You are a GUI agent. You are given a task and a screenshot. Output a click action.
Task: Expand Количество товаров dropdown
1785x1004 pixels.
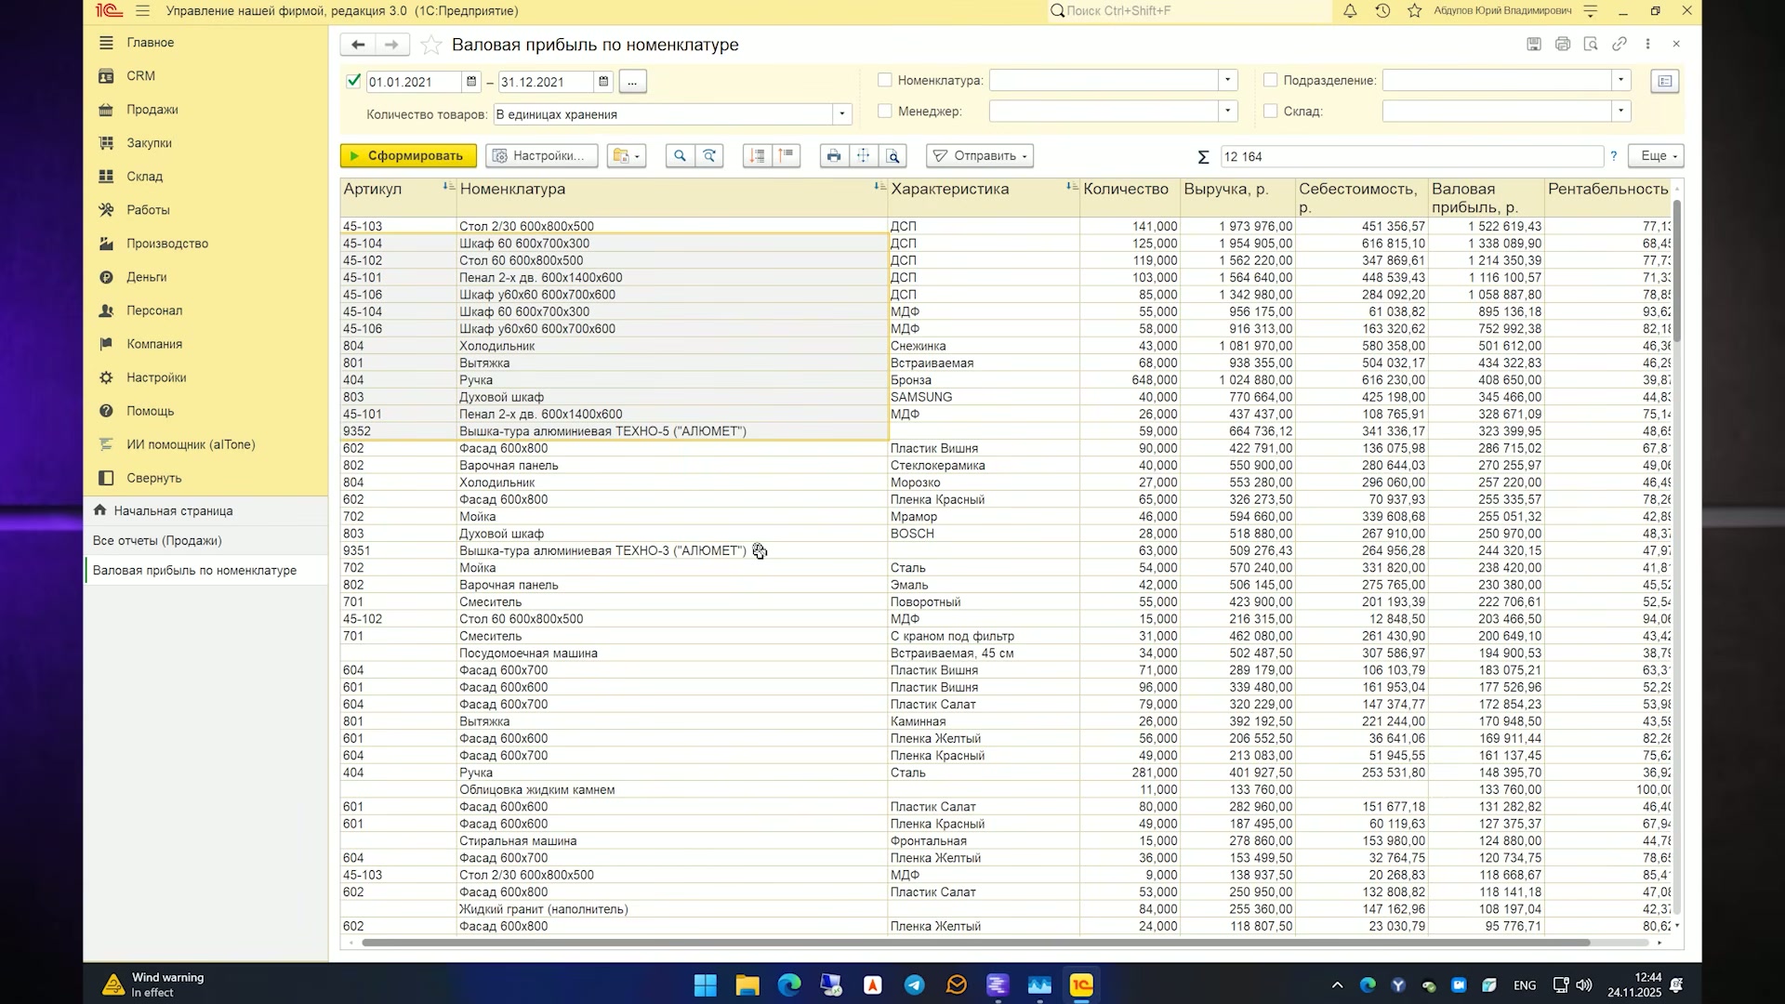[842, 114]
